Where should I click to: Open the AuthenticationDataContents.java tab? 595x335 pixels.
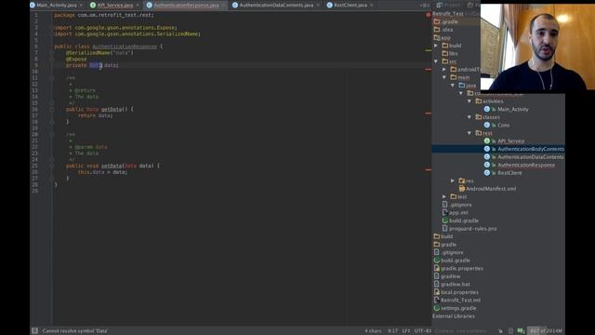point(276,5)
